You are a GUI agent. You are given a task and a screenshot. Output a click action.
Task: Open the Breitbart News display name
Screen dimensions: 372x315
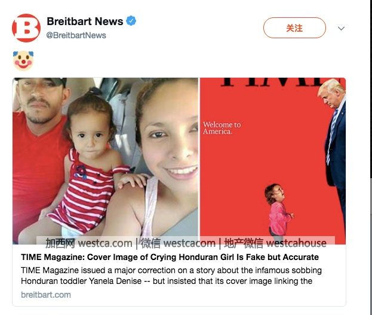[85, 21]
